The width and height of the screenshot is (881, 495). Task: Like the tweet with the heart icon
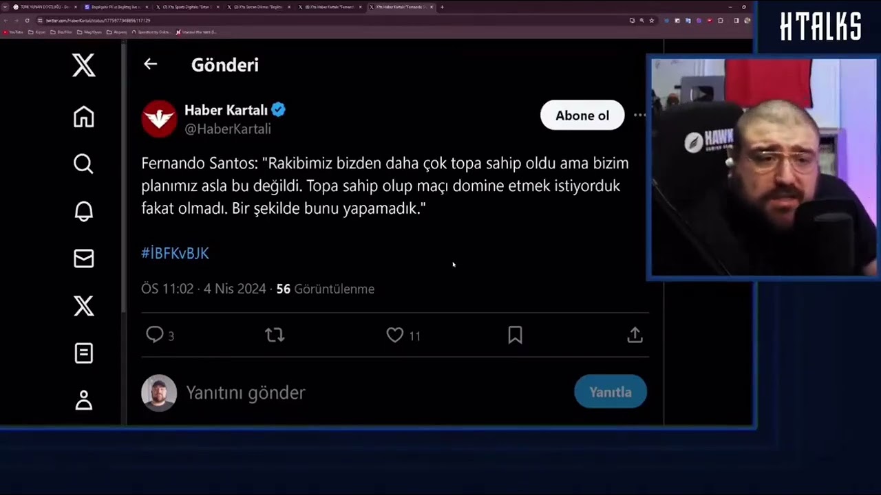click(x=394, y=335)
